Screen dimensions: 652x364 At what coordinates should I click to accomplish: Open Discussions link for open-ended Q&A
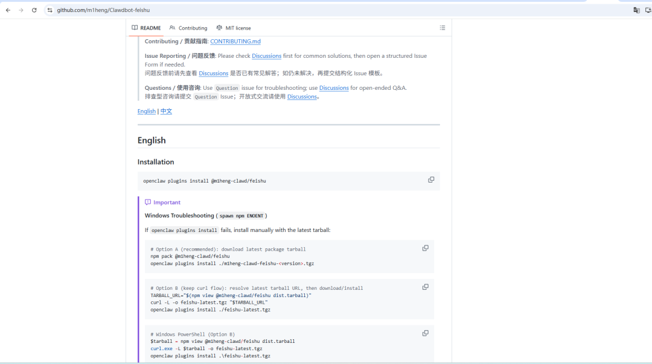click(334, 87)
